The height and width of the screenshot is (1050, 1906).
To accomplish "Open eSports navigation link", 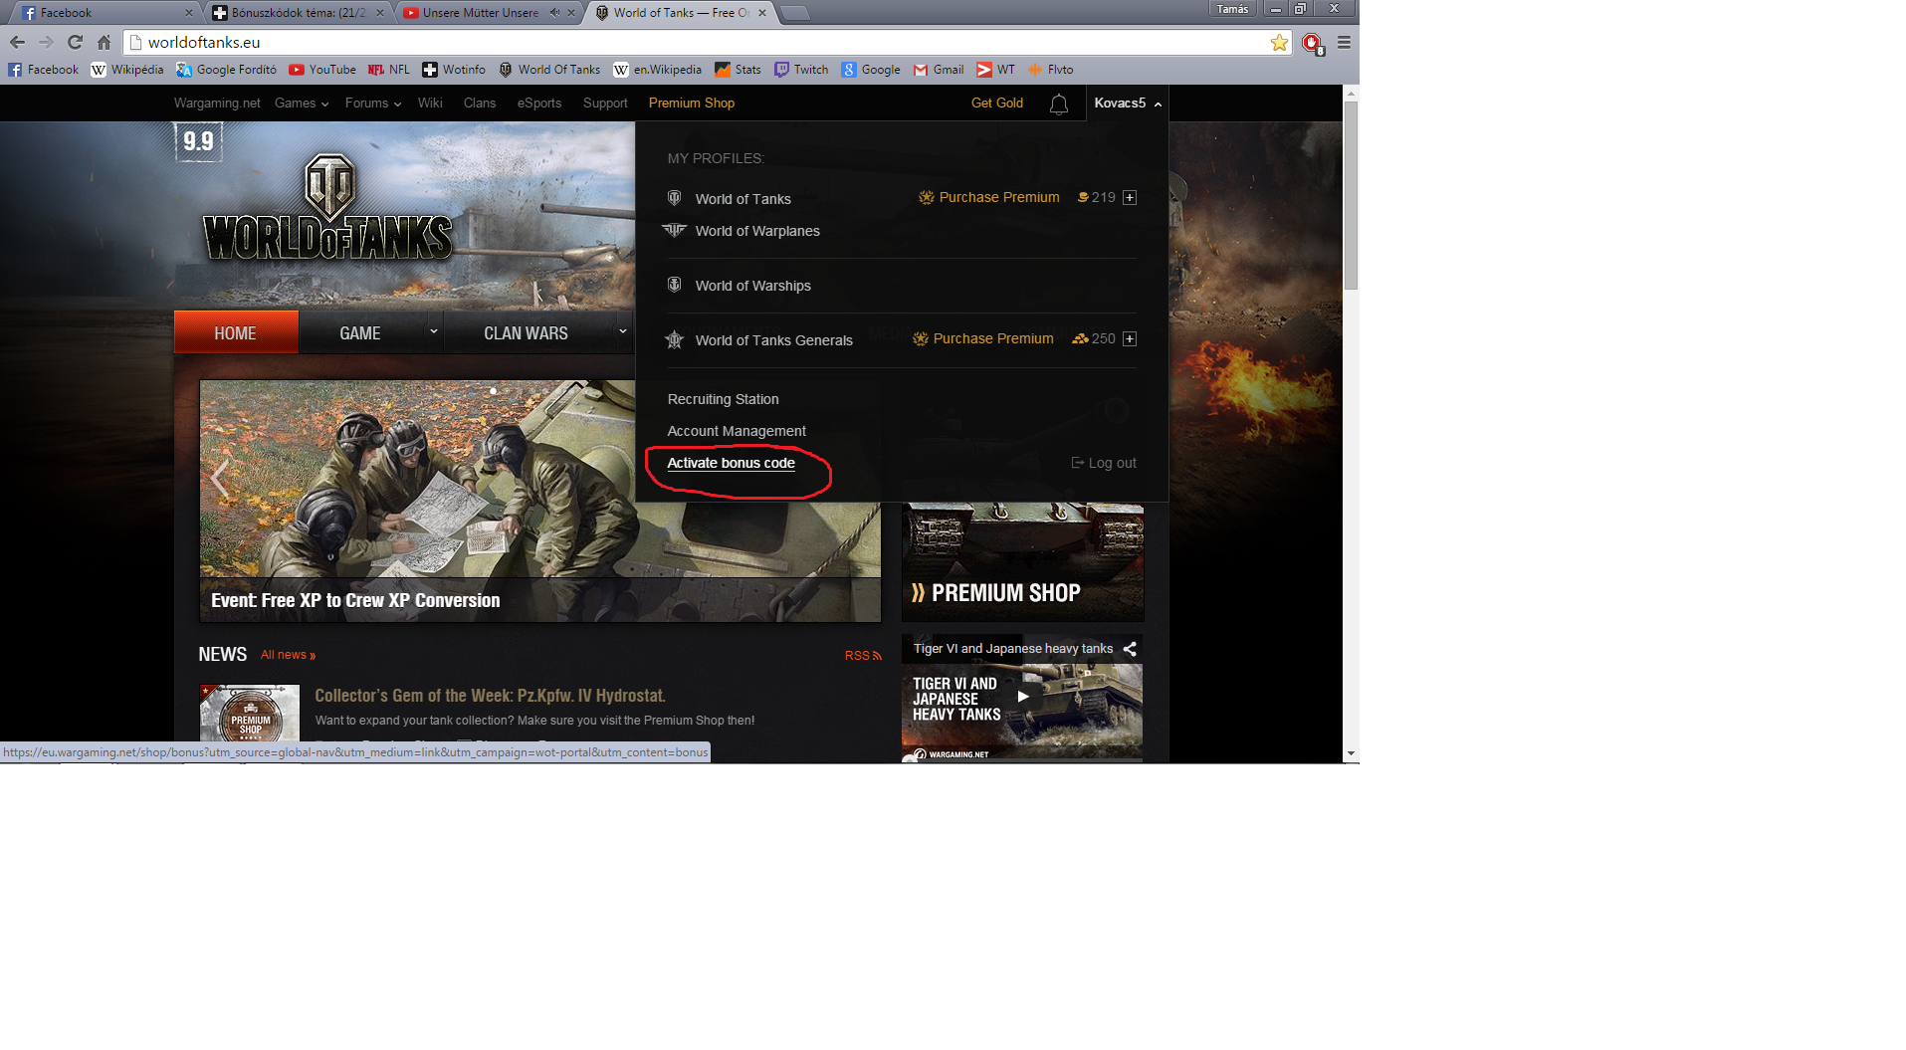I will click(x=539, y=104).
